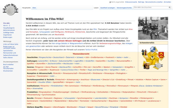Click the search magnifier icon

[x=170, y=7]
